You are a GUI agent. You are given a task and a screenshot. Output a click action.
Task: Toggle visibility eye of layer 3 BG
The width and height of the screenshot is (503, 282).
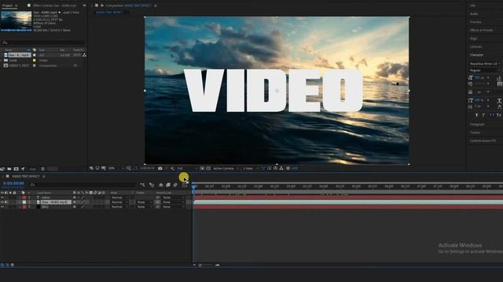point(2,207)
